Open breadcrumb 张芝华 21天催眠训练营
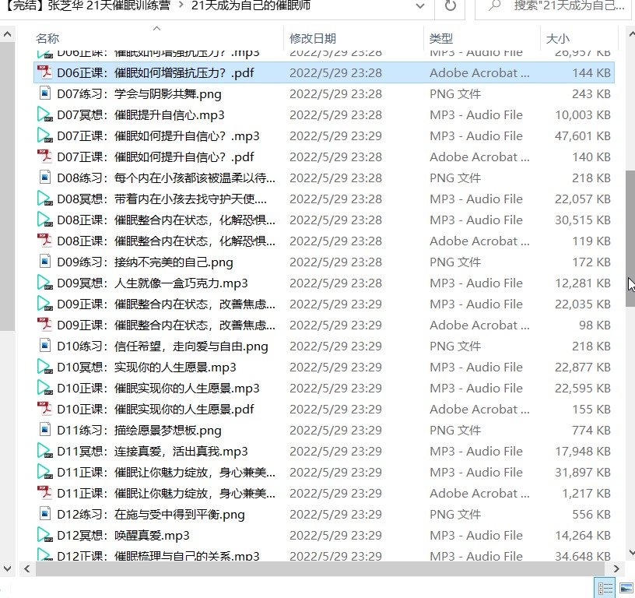Image resolution: width=635 pixels, height=598 pixels. (108, 5)
